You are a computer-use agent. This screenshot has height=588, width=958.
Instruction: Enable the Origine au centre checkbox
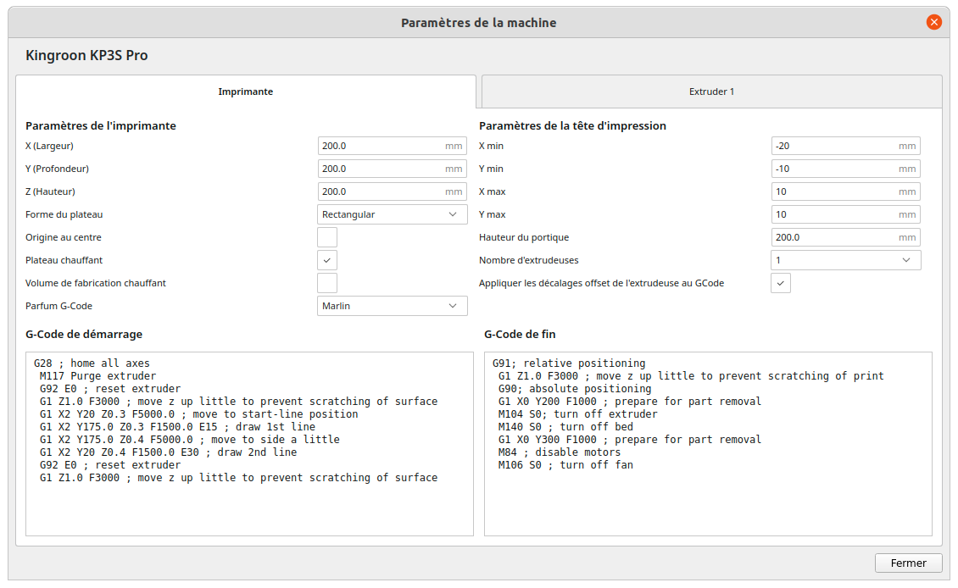click(x=327, y=237)
